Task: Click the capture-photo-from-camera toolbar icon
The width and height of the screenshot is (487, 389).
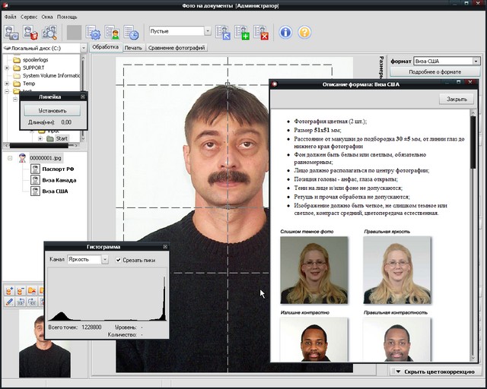Action: pos(12,33)
